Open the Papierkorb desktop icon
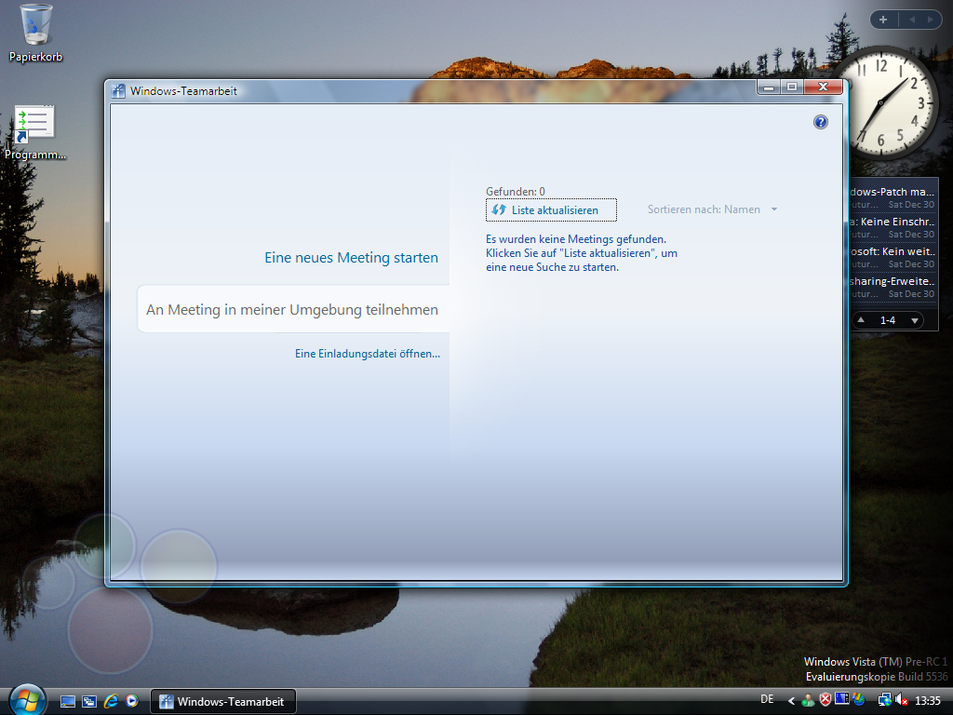The width and height of the screenshot is (953, 715). pyautogui.click(x=35, y=34)
